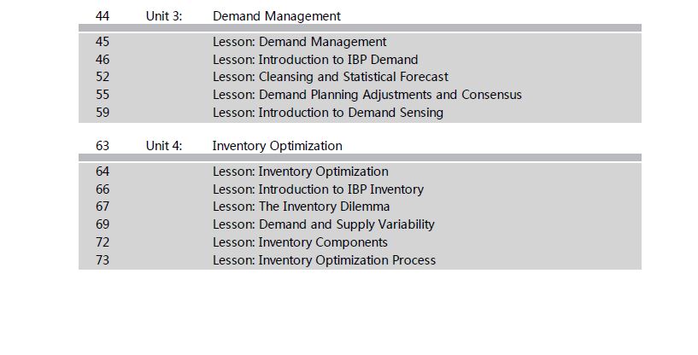Open Lesson: The Inventory Dilemma
Screen dimensions: 698x355
(301, 207)
